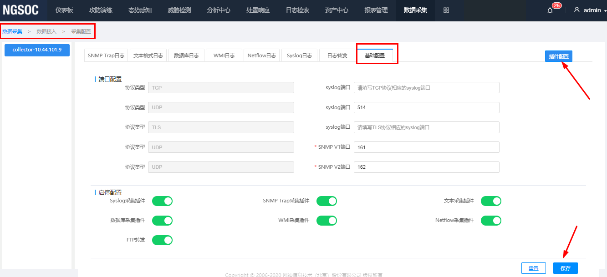The image size is (607, 277).
Task: Open the notification bell icon
Action: point(550,10)
